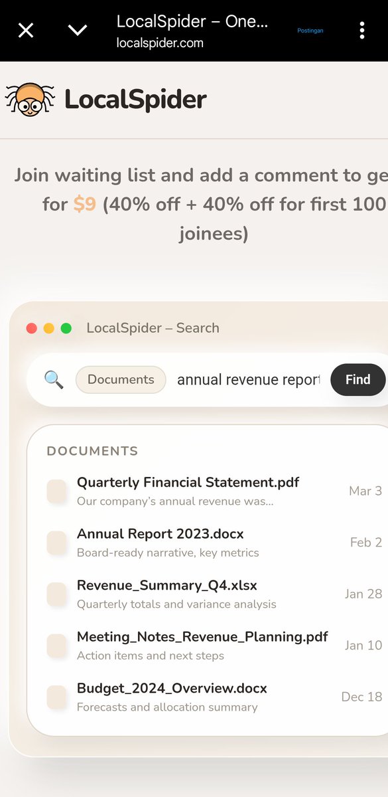Select the Documents filter chip

pyautogui.click(x=121, y=380)
